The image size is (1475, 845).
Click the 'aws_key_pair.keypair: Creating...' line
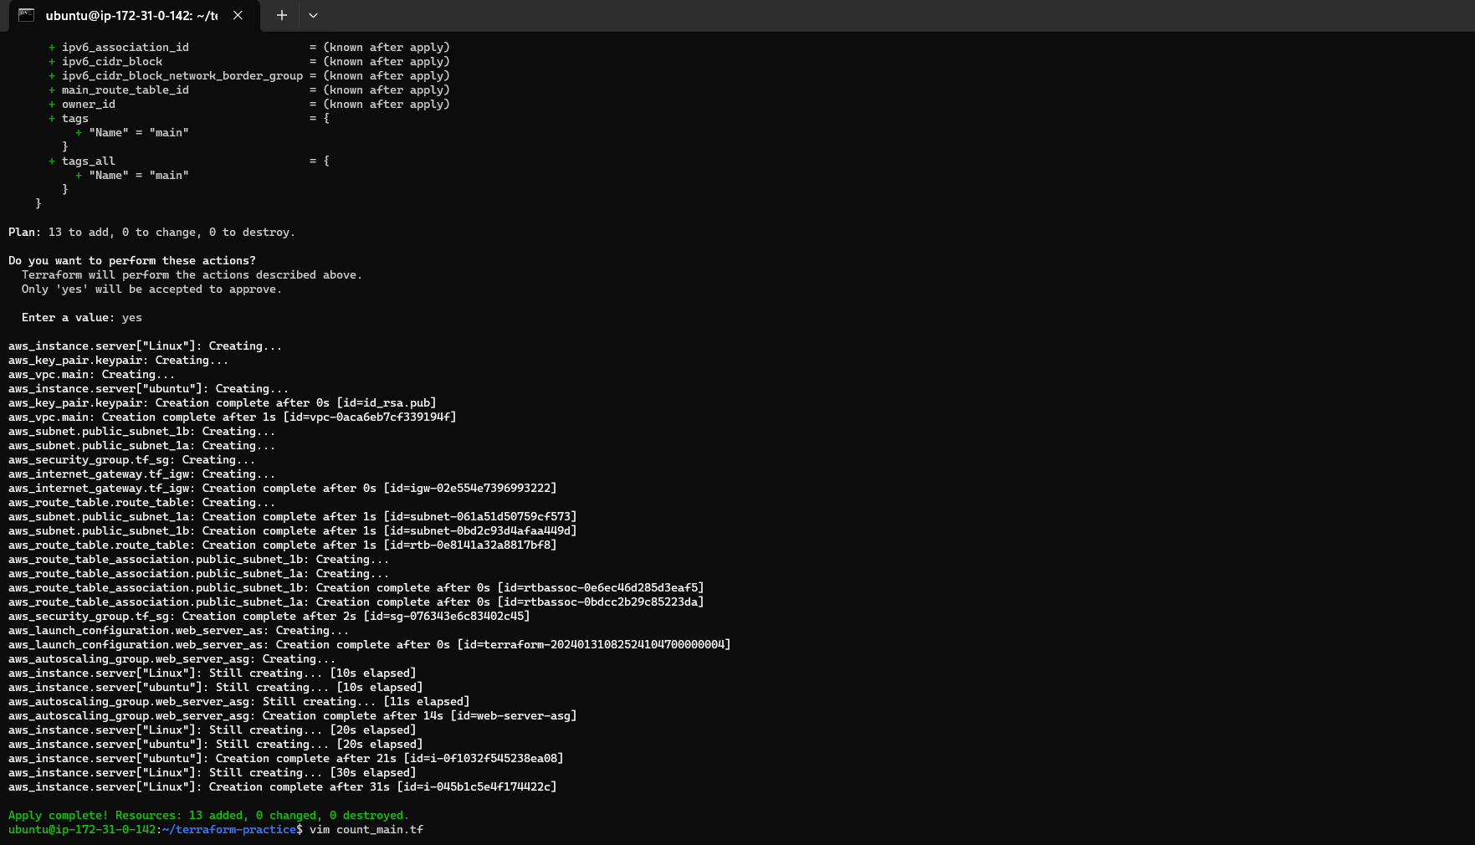coord(118,360)
